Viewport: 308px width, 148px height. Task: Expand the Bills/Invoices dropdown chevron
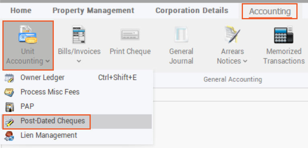coord(79,61)
